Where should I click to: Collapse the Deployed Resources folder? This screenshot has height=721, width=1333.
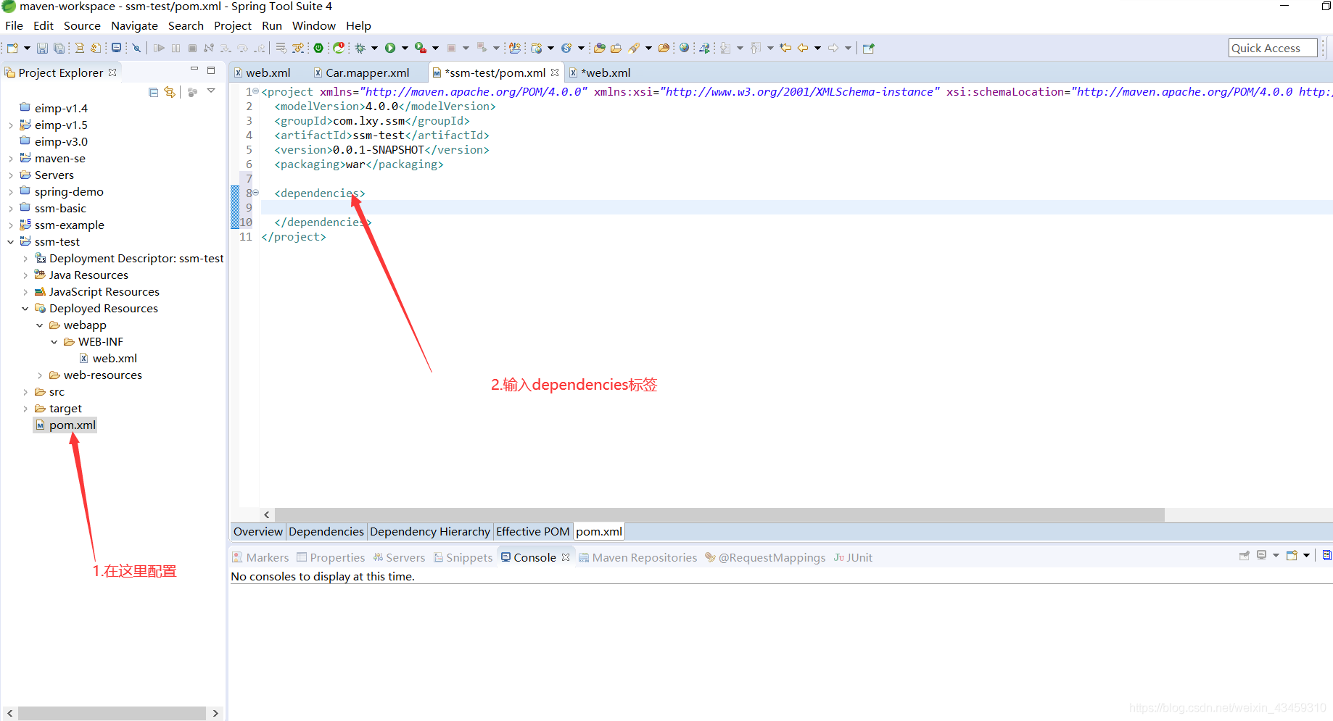pos(25,309)
